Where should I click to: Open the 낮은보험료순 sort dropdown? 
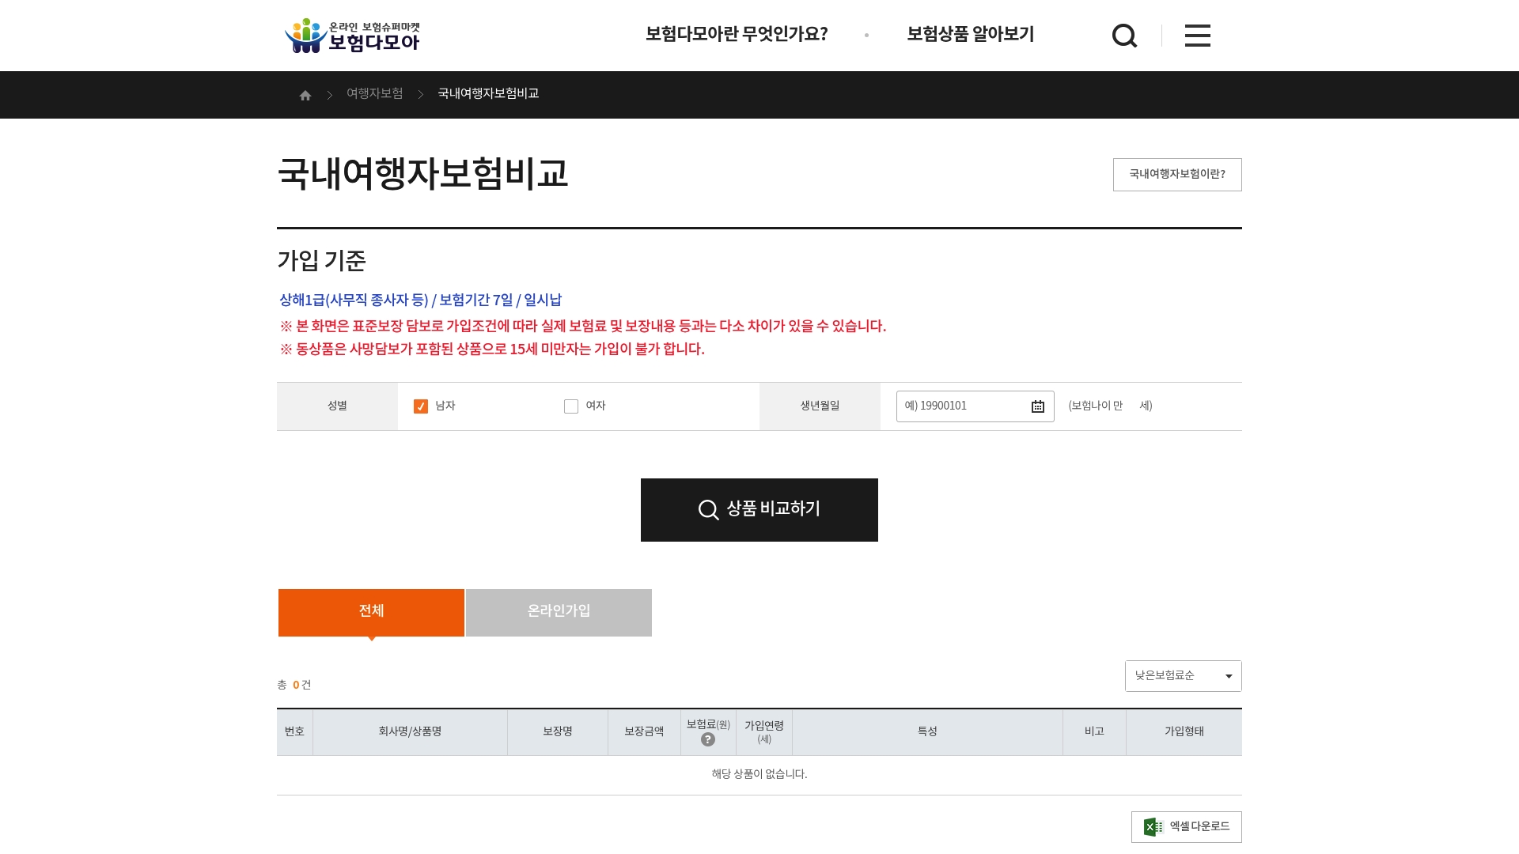[1183, 675]
